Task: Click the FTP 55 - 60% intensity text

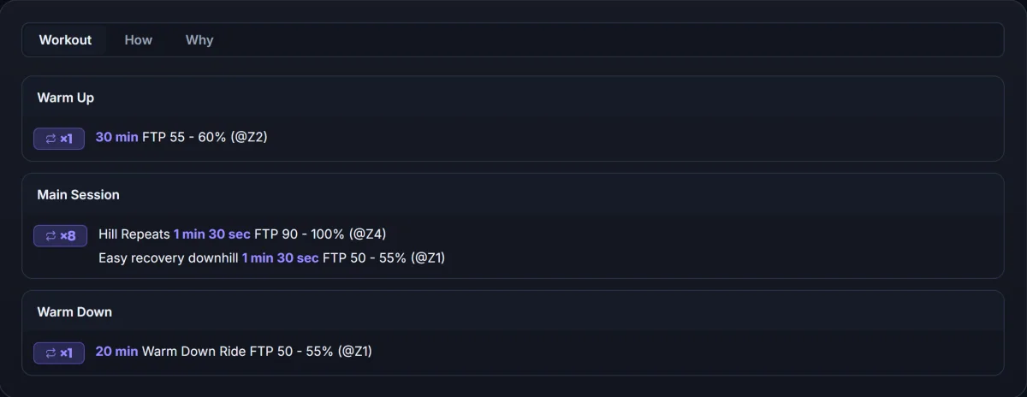Action: click(x=184, y=137)
